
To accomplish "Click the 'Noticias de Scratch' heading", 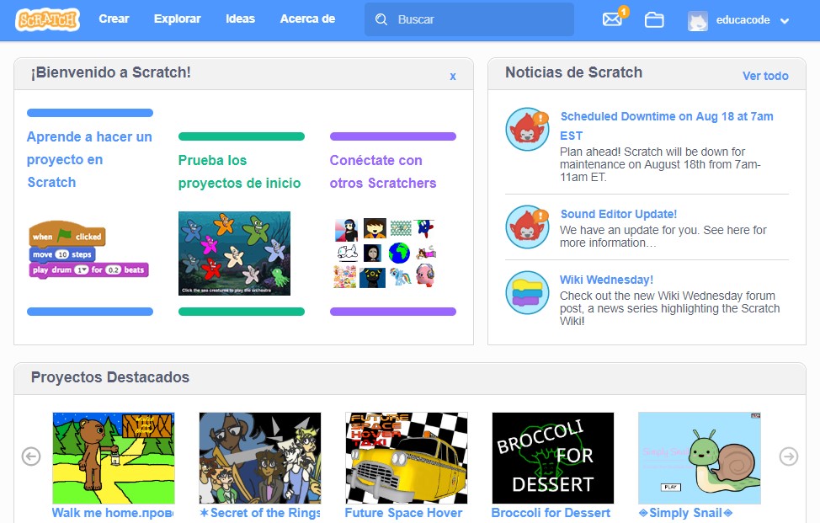I will pyautogui.click(x=573, y=72).
